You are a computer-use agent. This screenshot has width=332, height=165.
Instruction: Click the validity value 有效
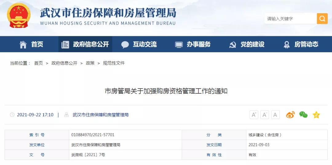[252, 155]
